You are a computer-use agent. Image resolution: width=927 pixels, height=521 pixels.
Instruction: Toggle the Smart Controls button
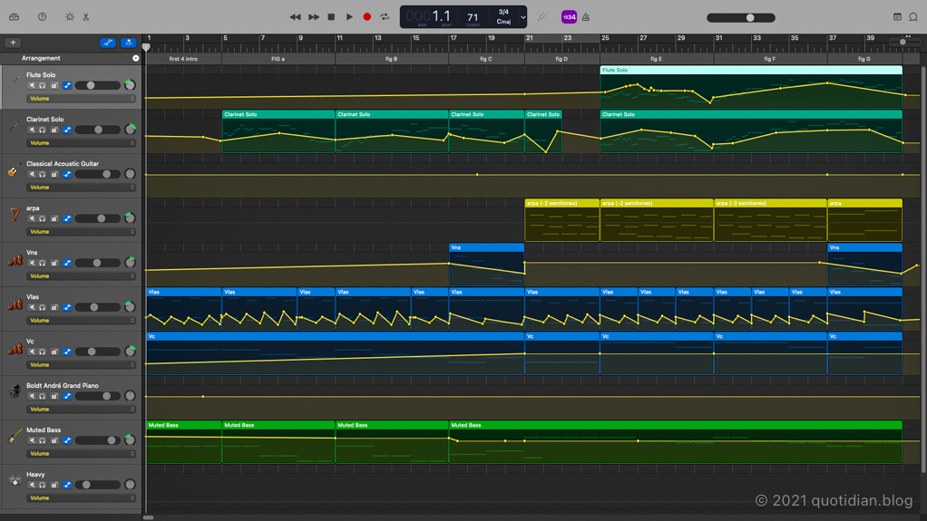click(x=70, y=17)
